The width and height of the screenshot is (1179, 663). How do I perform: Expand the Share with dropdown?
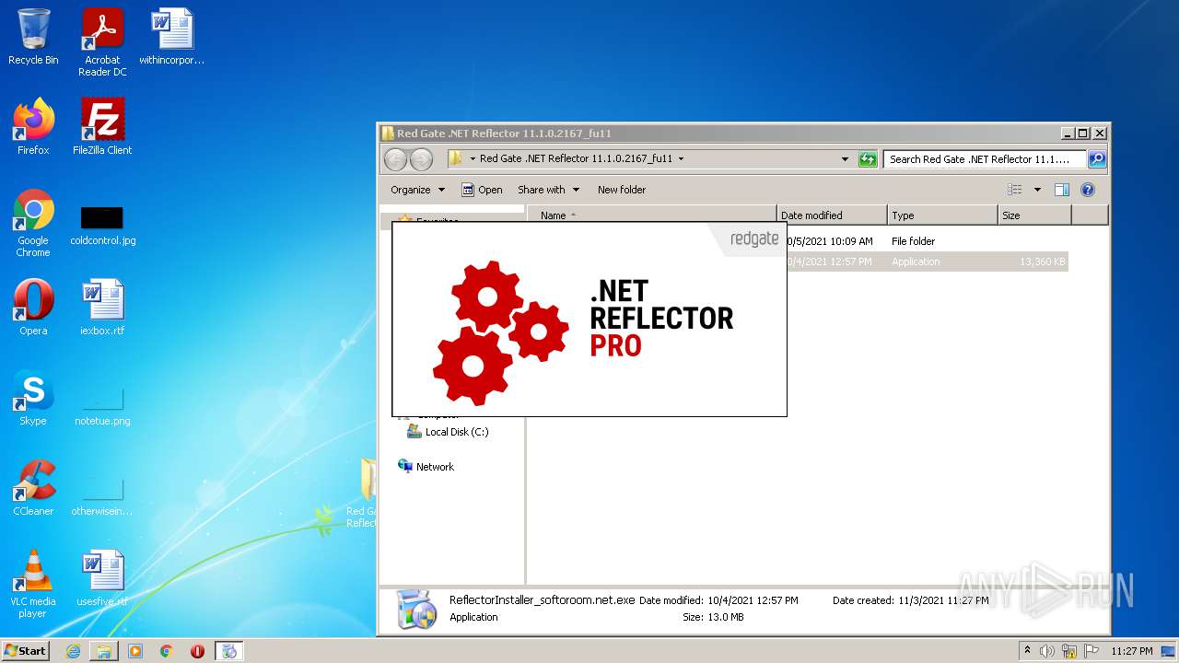click(549, 190)
